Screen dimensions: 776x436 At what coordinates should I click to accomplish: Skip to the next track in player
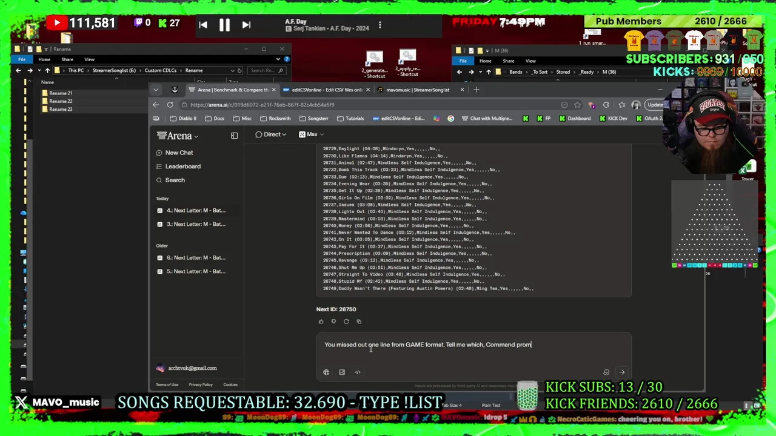tap(246, 25)
